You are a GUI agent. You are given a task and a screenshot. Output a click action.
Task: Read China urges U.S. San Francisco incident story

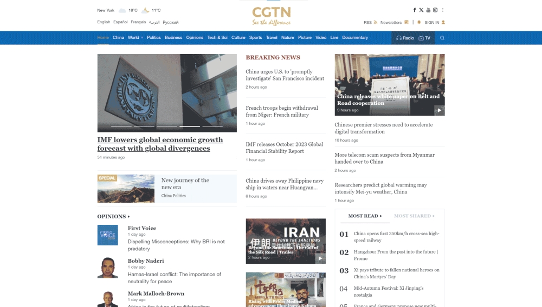[285, 75]
